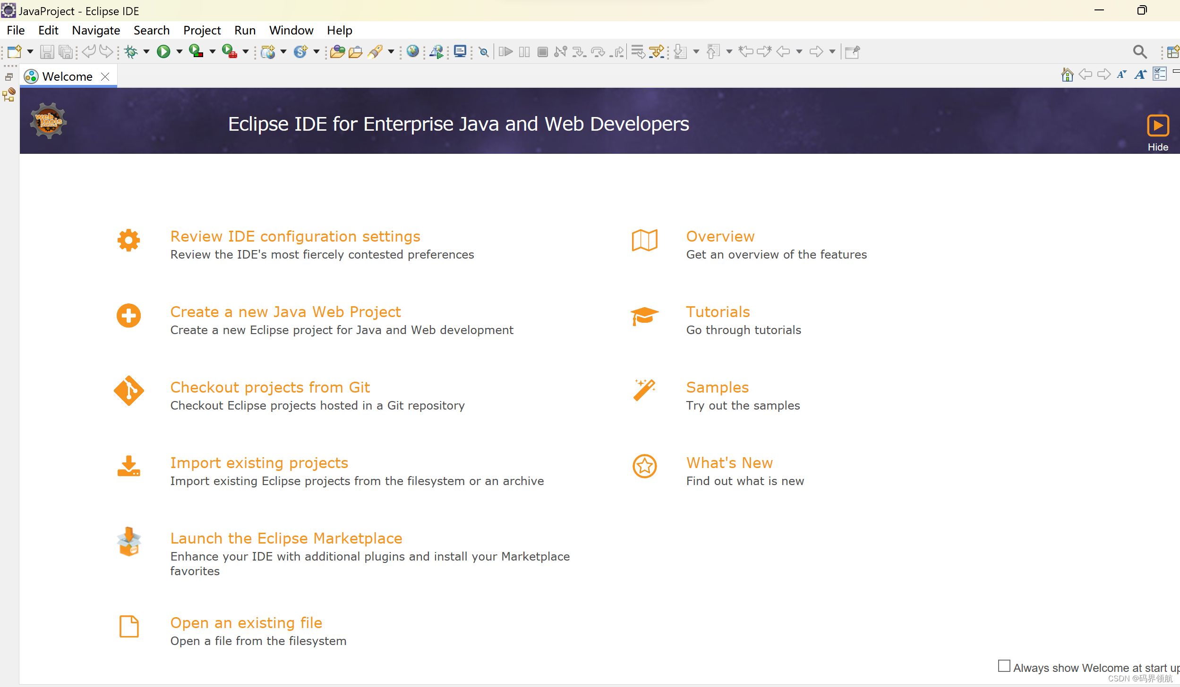This screenshot has height=687, width=1180.
Task: Expand the Back navigation history dropdown
Action: click(799, 51)
